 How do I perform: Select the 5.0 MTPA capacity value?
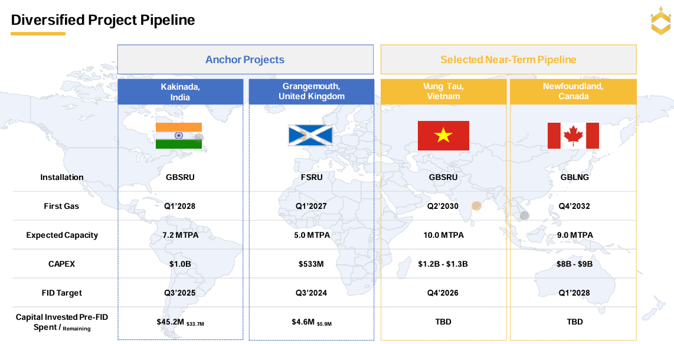click(312, 235)
